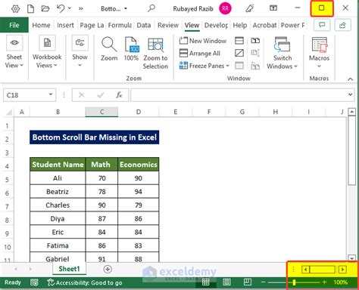Toggle View Side by Side icon
Image resolution: width=359 pixels, height=290 pixels.
[255, 41]
